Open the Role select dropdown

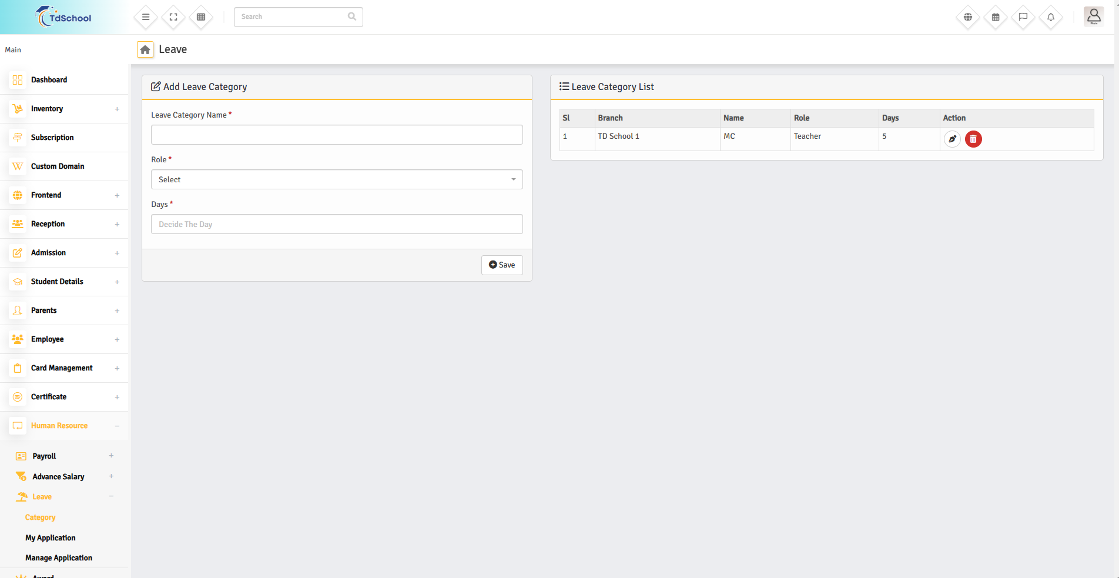337,179
